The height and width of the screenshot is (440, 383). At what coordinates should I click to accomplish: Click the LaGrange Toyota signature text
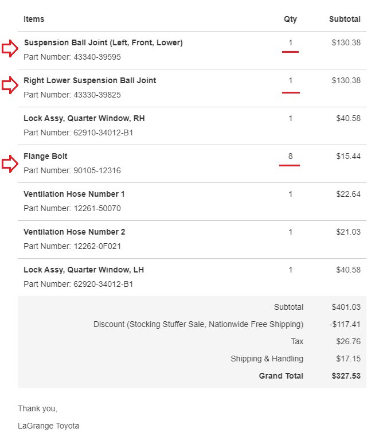tap(49, 426)
